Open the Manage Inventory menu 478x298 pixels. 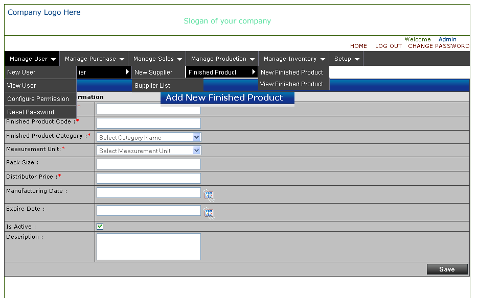[x=294, y=59]
